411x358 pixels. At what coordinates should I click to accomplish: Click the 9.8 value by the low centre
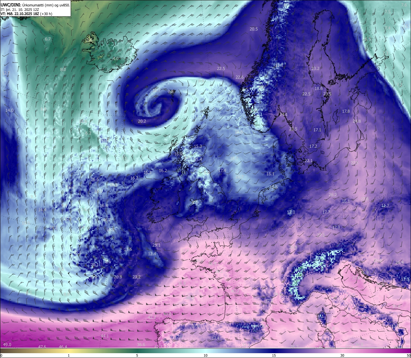tap(171, 92)
